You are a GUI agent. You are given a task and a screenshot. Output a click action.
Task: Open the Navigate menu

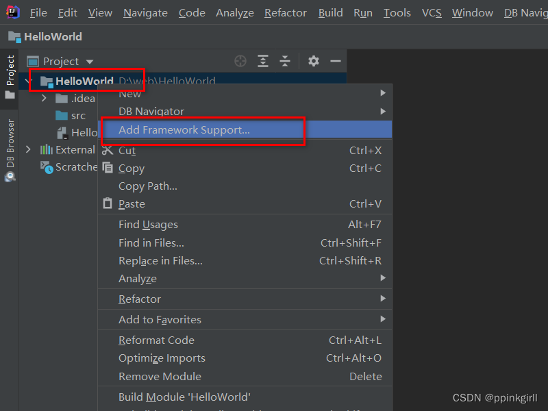point(145,13)
